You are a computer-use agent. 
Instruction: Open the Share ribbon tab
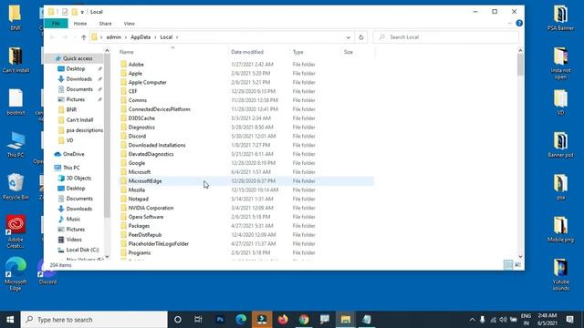[x=106, y=24]
